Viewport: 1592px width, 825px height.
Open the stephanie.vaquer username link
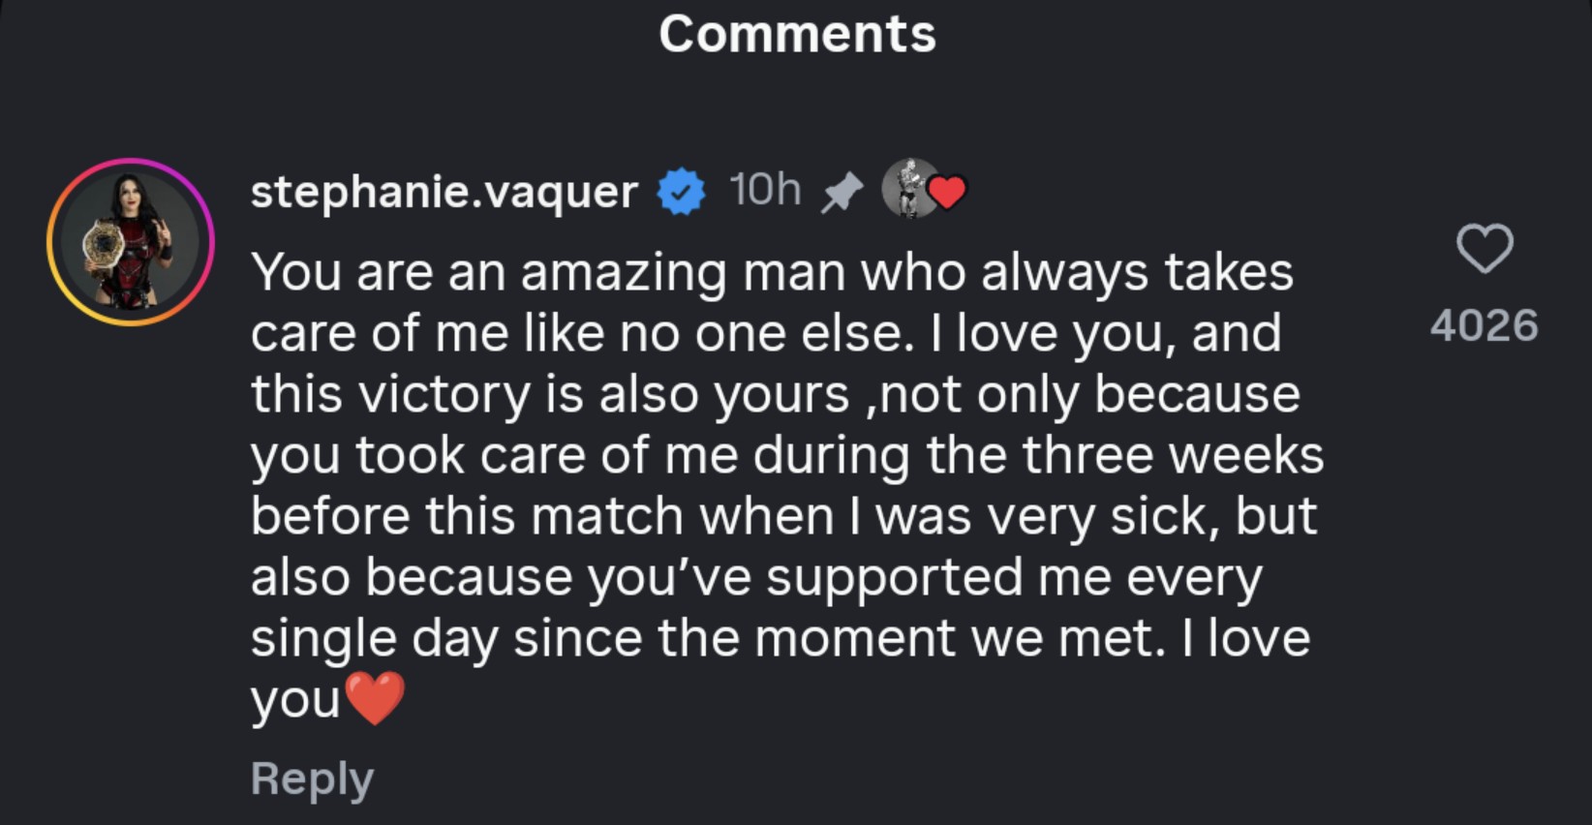click(444, 191)
